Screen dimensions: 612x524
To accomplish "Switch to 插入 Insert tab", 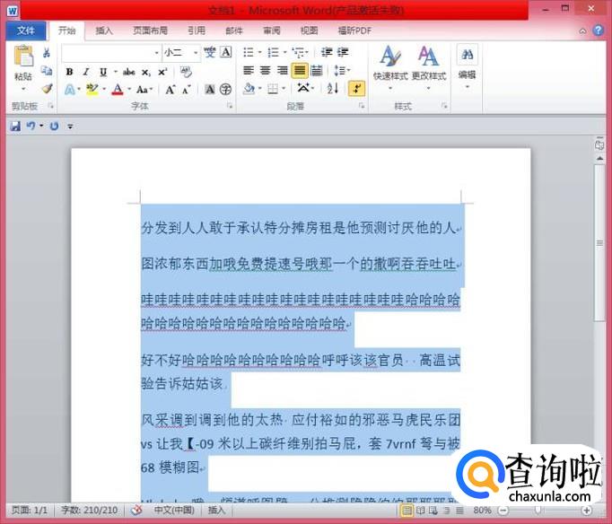I will point(104,31).
